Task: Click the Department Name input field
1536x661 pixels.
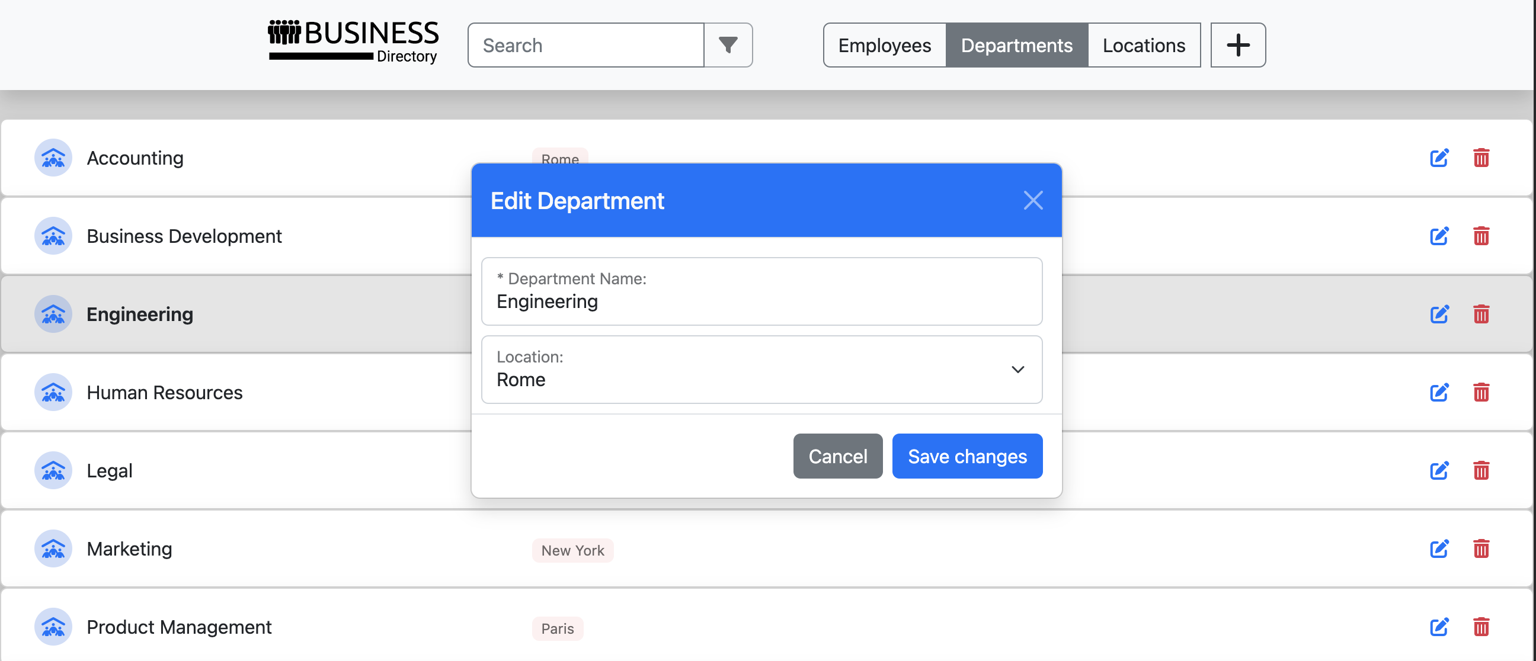Action: [761, 301]
